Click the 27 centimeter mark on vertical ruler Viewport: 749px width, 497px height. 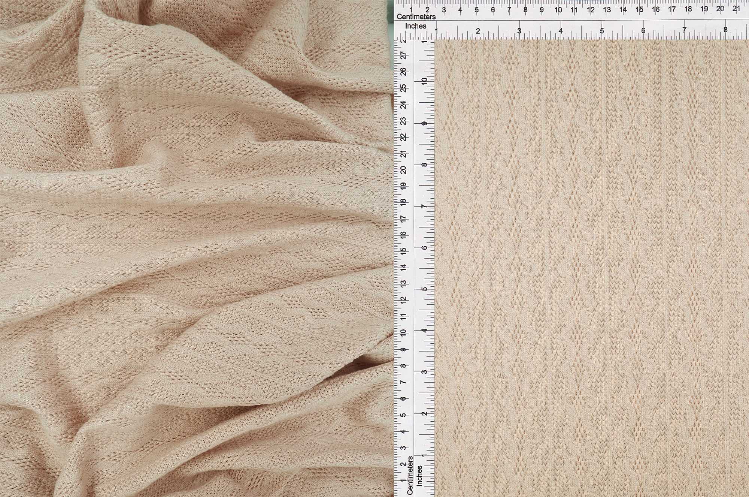pyautogui.click(x=403, y=55)
